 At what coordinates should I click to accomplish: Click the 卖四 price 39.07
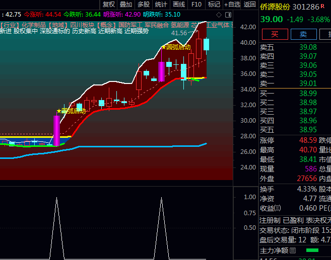[308, 56]
